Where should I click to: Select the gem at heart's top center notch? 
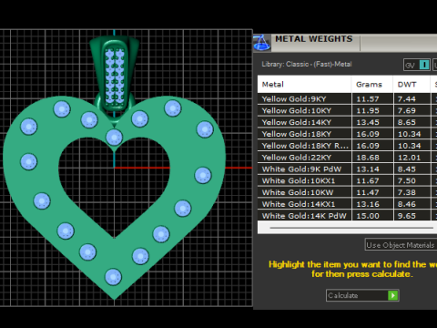pyautogui.click(x=114, y=138)
